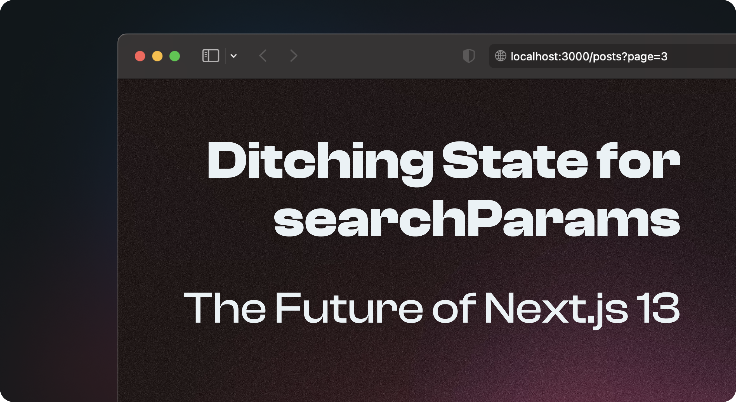
Task: Toggle the Safari sidebar panel icon
Action: coord(211,56)
